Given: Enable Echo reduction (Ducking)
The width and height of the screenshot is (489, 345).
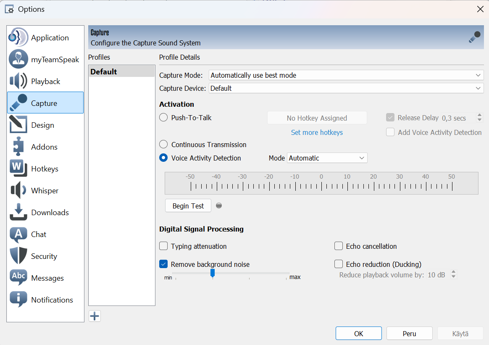Looking at the screenshot, I should click(339, 264).
